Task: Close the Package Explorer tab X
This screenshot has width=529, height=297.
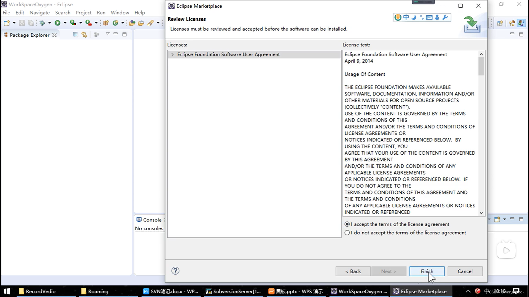Action: (x=55, y=35)
